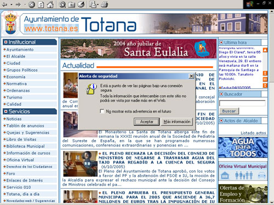The height and width of the screenshot is (205, 274).
Task: Click the browser Forward arrow
Action: pos(19,4)
